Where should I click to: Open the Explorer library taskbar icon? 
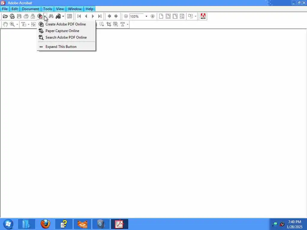pyautogui.click(x=27, y=224)
